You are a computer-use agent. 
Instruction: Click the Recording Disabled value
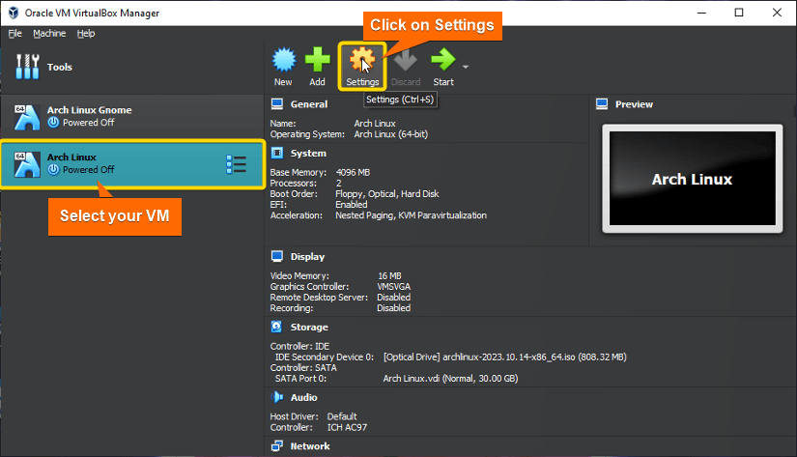pyautogui.click(x=393, y=307)
